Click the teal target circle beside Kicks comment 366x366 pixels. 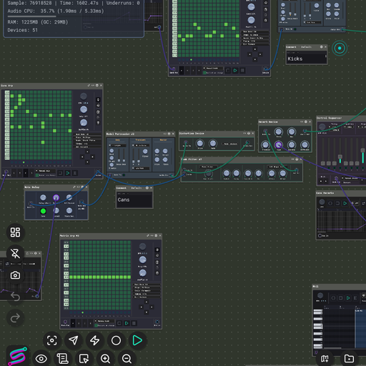coord(340,48)
